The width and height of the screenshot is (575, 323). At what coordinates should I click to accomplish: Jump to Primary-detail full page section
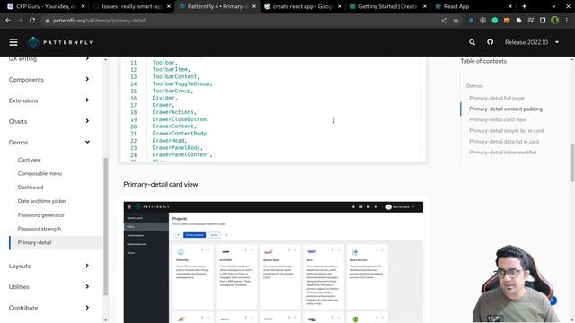click(x=497, y=98)
